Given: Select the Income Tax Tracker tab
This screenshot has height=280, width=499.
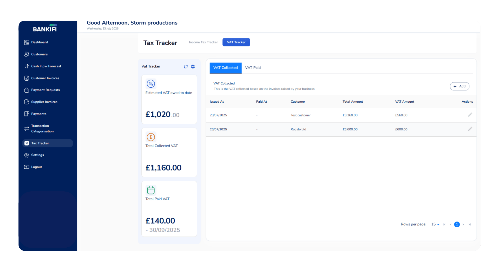Looking at the screenshot, I should [203, 42].
